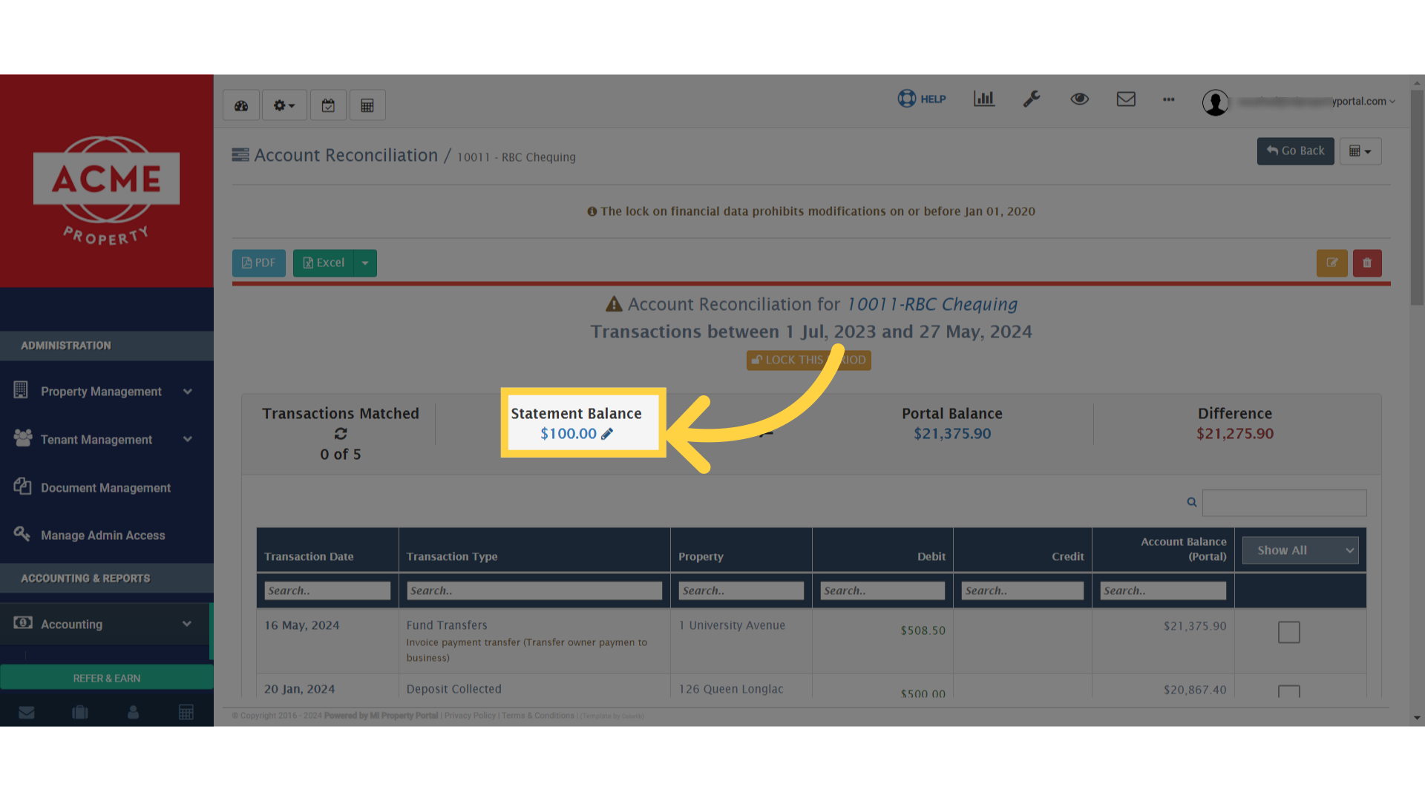Click the eye view icon
This screenshot has height=801, width=1425.
coord(1080,99)
